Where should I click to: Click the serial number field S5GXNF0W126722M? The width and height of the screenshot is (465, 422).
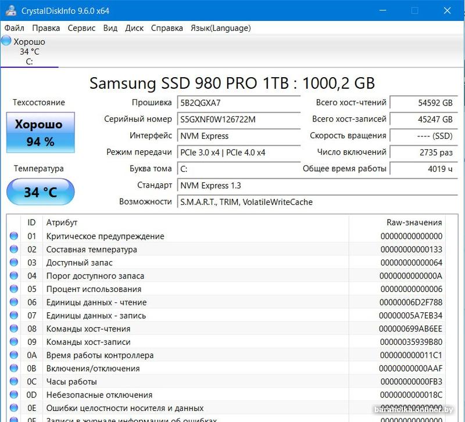(239, 120)
